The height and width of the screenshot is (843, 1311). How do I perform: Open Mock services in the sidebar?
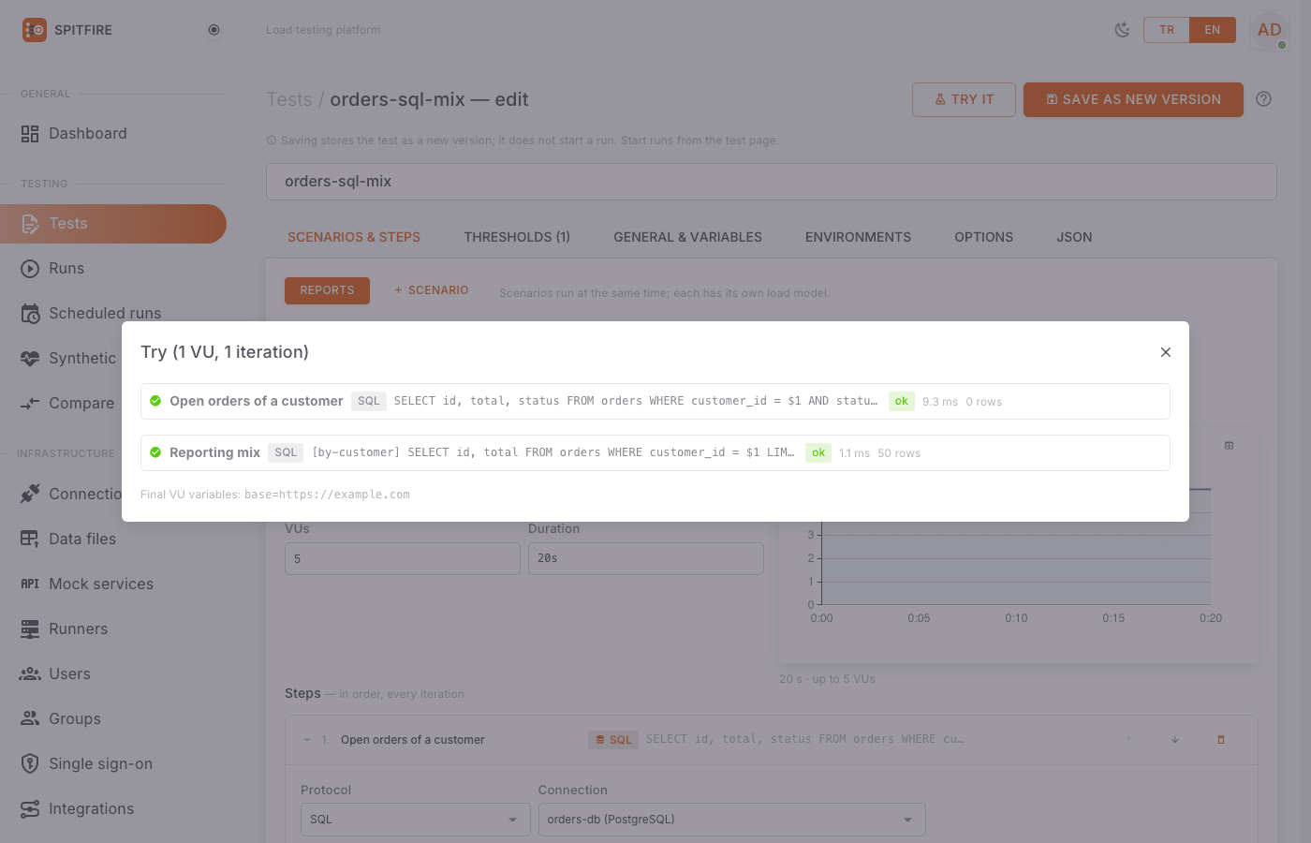[x=113, y=584]
